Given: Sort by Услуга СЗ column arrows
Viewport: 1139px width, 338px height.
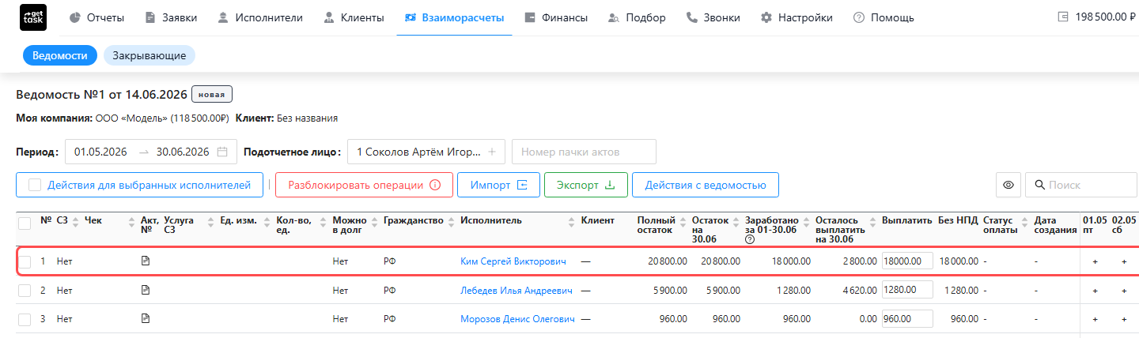Looking at the screenshot, I should coord(210,223).
